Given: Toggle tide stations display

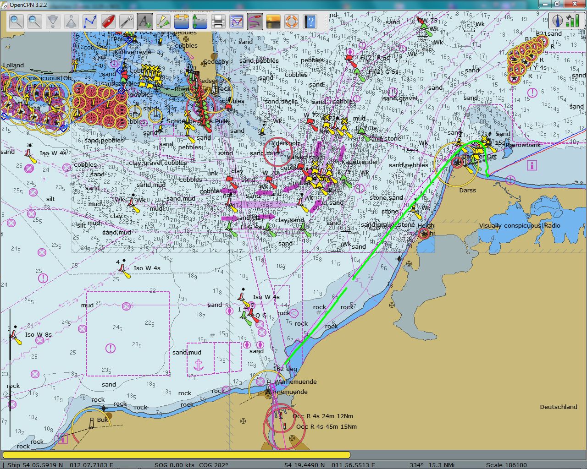Looking at the screenshot, I should pyautogui.click(x=200, y=21).
